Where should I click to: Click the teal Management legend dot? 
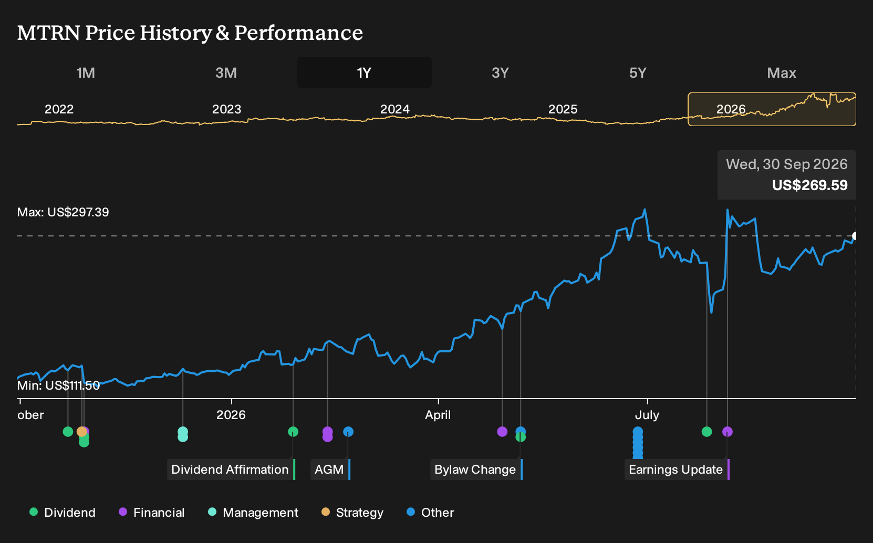point(212,512)
